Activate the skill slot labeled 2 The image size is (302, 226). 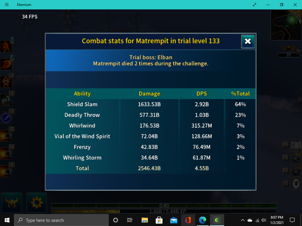pyautogui.click(x=6, y=100)
